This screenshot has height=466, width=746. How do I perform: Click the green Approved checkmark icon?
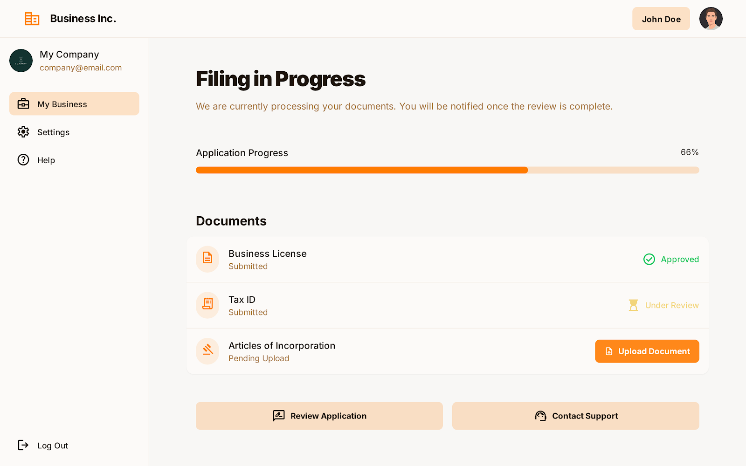(649, 259)
